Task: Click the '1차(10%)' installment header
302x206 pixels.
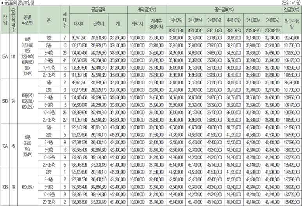Action: (x=176, y=20)
